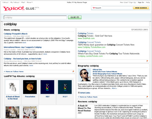Click A Rush of Blood to the Head album title
Image resolution: width=152 pixels, height=119 pixels.
pos(13,98)
